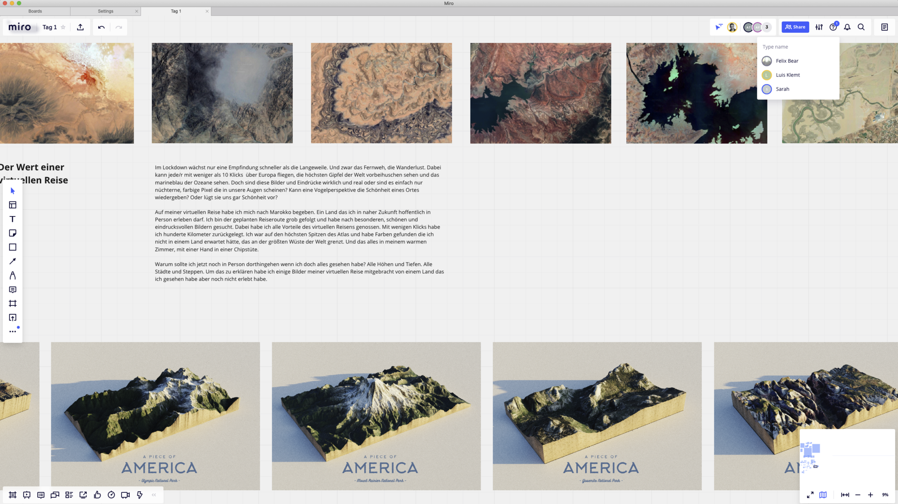
Task: Select the Pen drawing tool
Action: (x=13, y=275)
